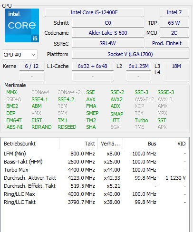Viewport: 193px width, 232px height.
Task: Select the Basis-Takt (HFM) row
Action: (95, 162)
